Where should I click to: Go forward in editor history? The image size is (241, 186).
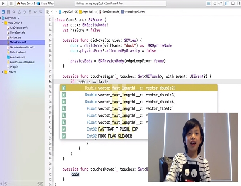pyautogui.click(x=56, y=12)
